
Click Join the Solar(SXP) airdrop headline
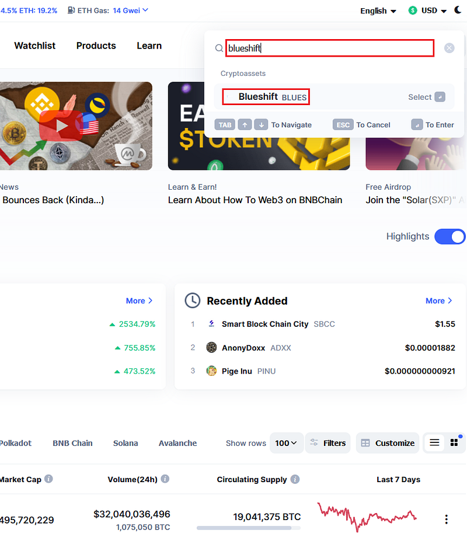(x=415, y=200)
